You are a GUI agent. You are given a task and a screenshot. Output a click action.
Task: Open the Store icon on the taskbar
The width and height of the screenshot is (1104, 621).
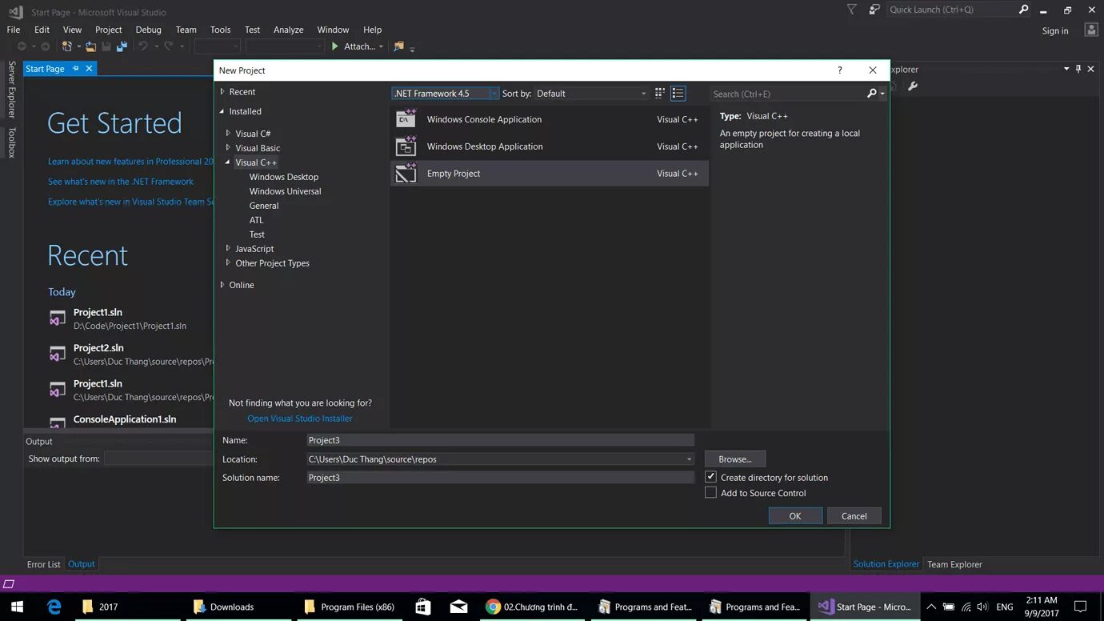pyautogui.click(x=423, y=607)
